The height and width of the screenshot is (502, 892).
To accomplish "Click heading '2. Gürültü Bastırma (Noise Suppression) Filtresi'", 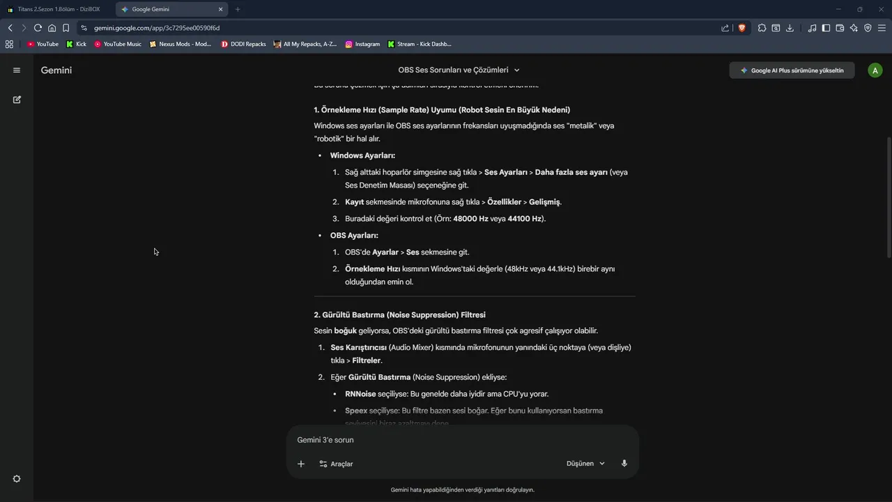I will pyautogui.click(x=399, y=315).
